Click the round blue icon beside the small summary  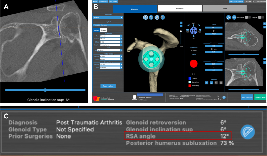click(224, 98)
